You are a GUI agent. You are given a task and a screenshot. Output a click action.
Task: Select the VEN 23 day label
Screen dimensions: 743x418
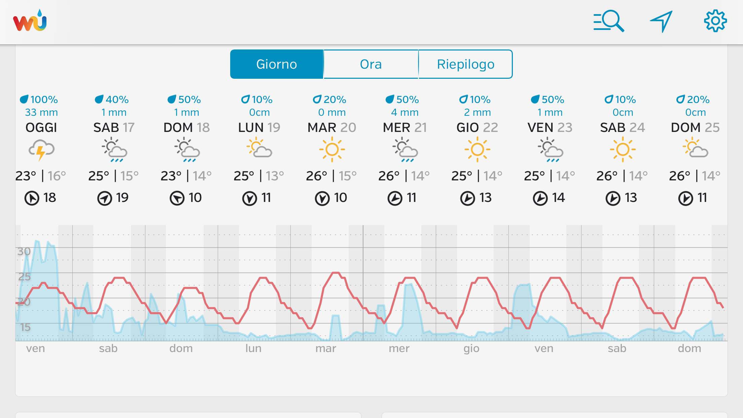(x=550, y=128)
